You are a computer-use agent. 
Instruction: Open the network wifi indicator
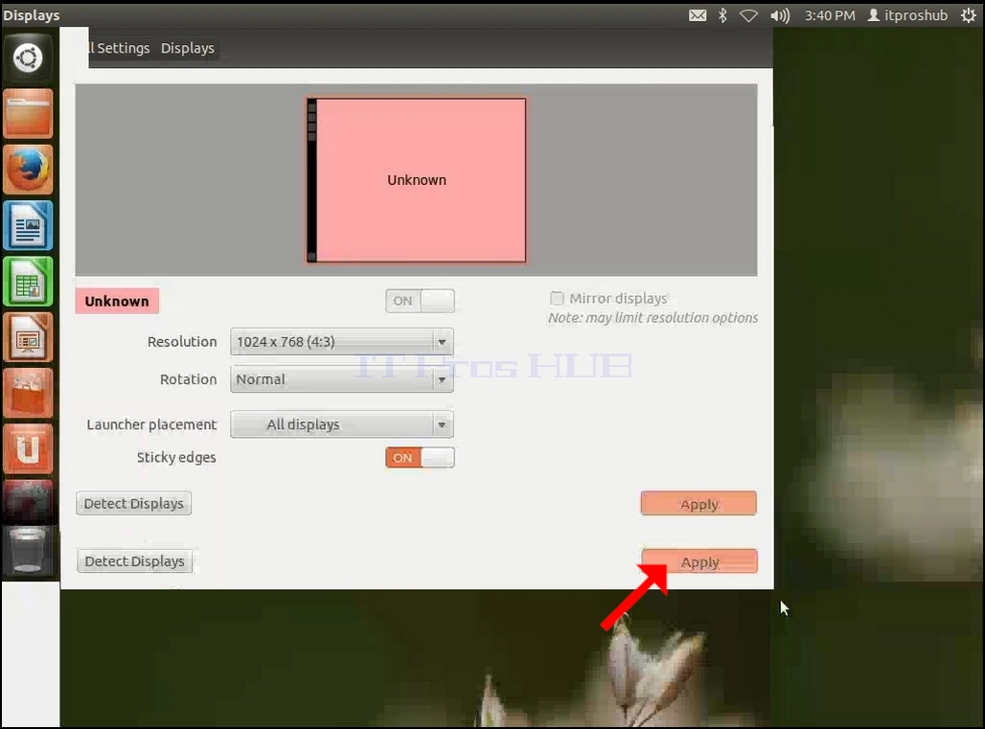pos(748,15)
